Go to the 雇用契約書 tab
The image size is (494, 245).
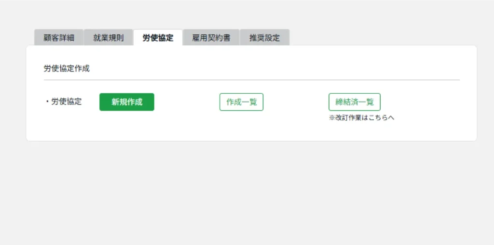click(x=211, y=38)
